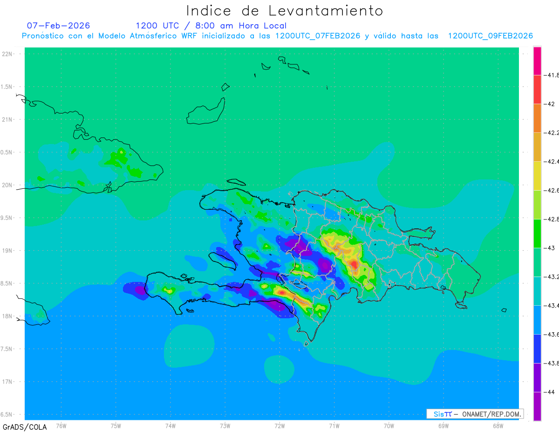
Task: Select the "75W" longitude label
Action: (x=116, y=425)
